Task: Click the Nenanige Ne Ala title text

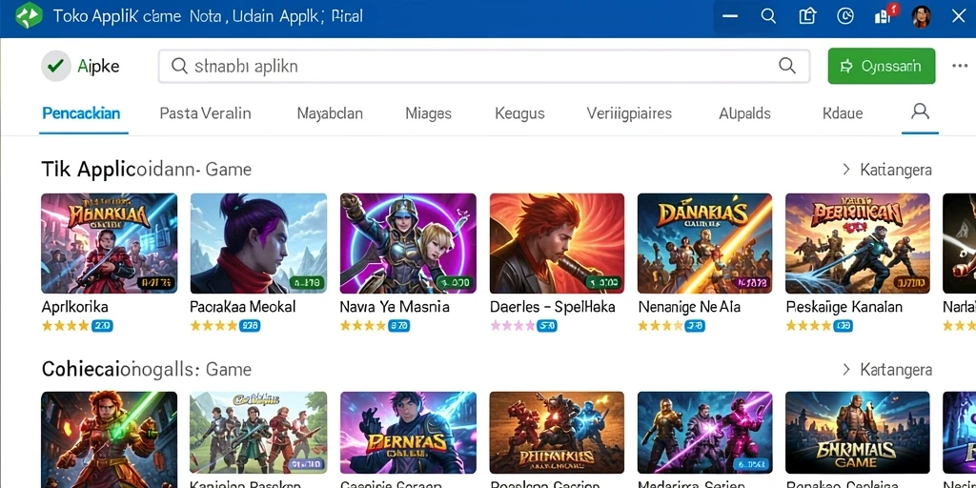Action: 690,307
